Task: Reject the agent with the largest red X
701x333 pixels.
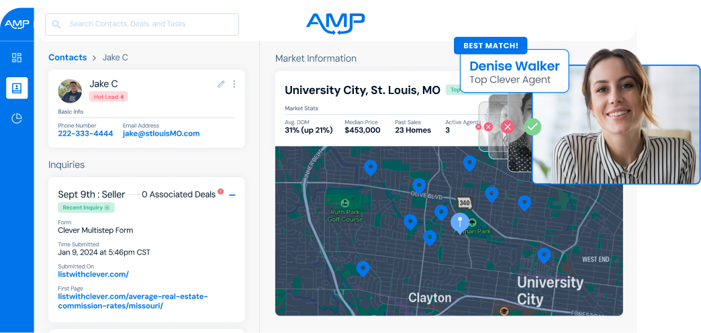Action: (x=508, y=127)
